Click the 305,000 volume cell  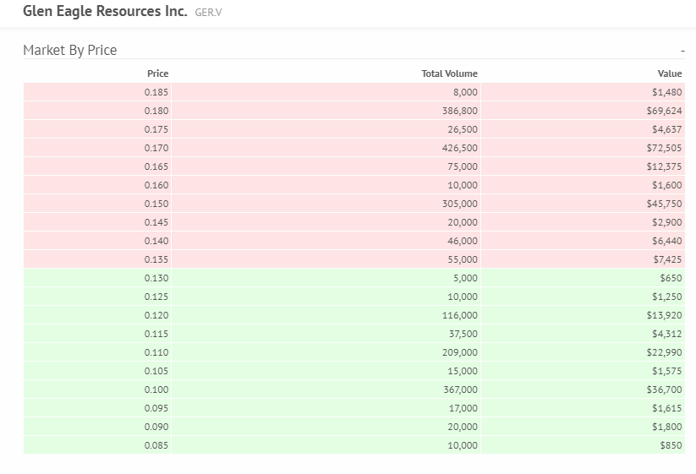pos(460,204)
